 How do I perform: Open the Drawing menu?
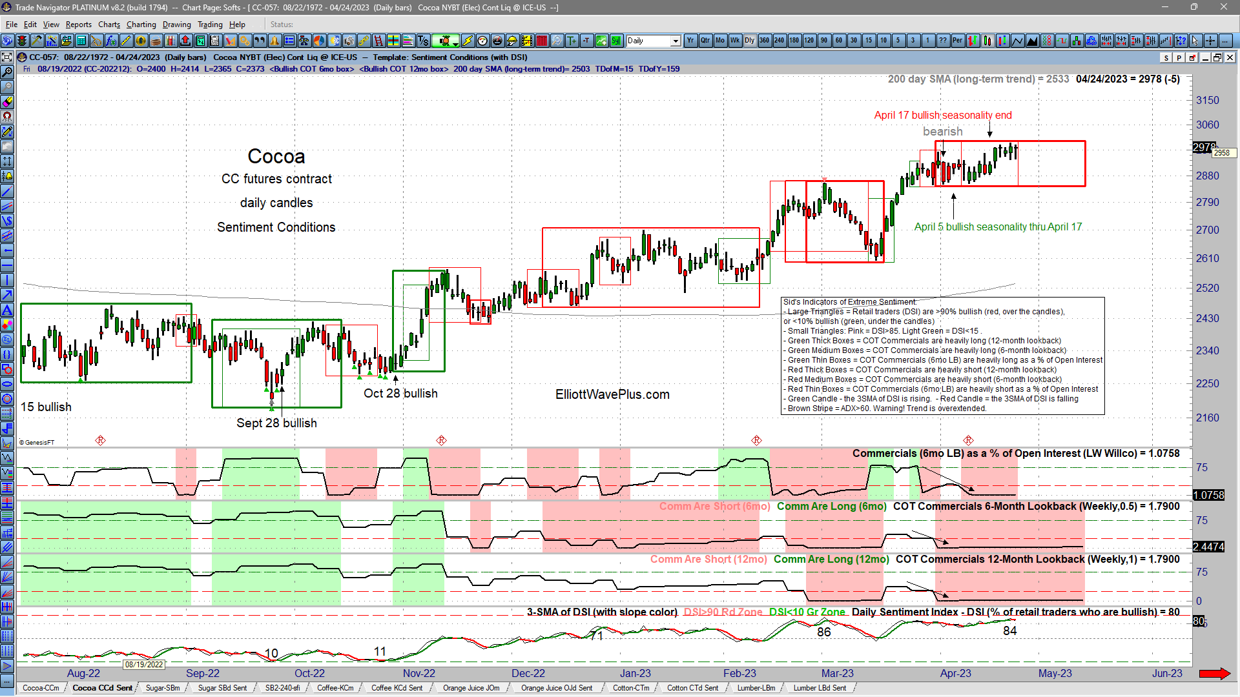point(176,25)
